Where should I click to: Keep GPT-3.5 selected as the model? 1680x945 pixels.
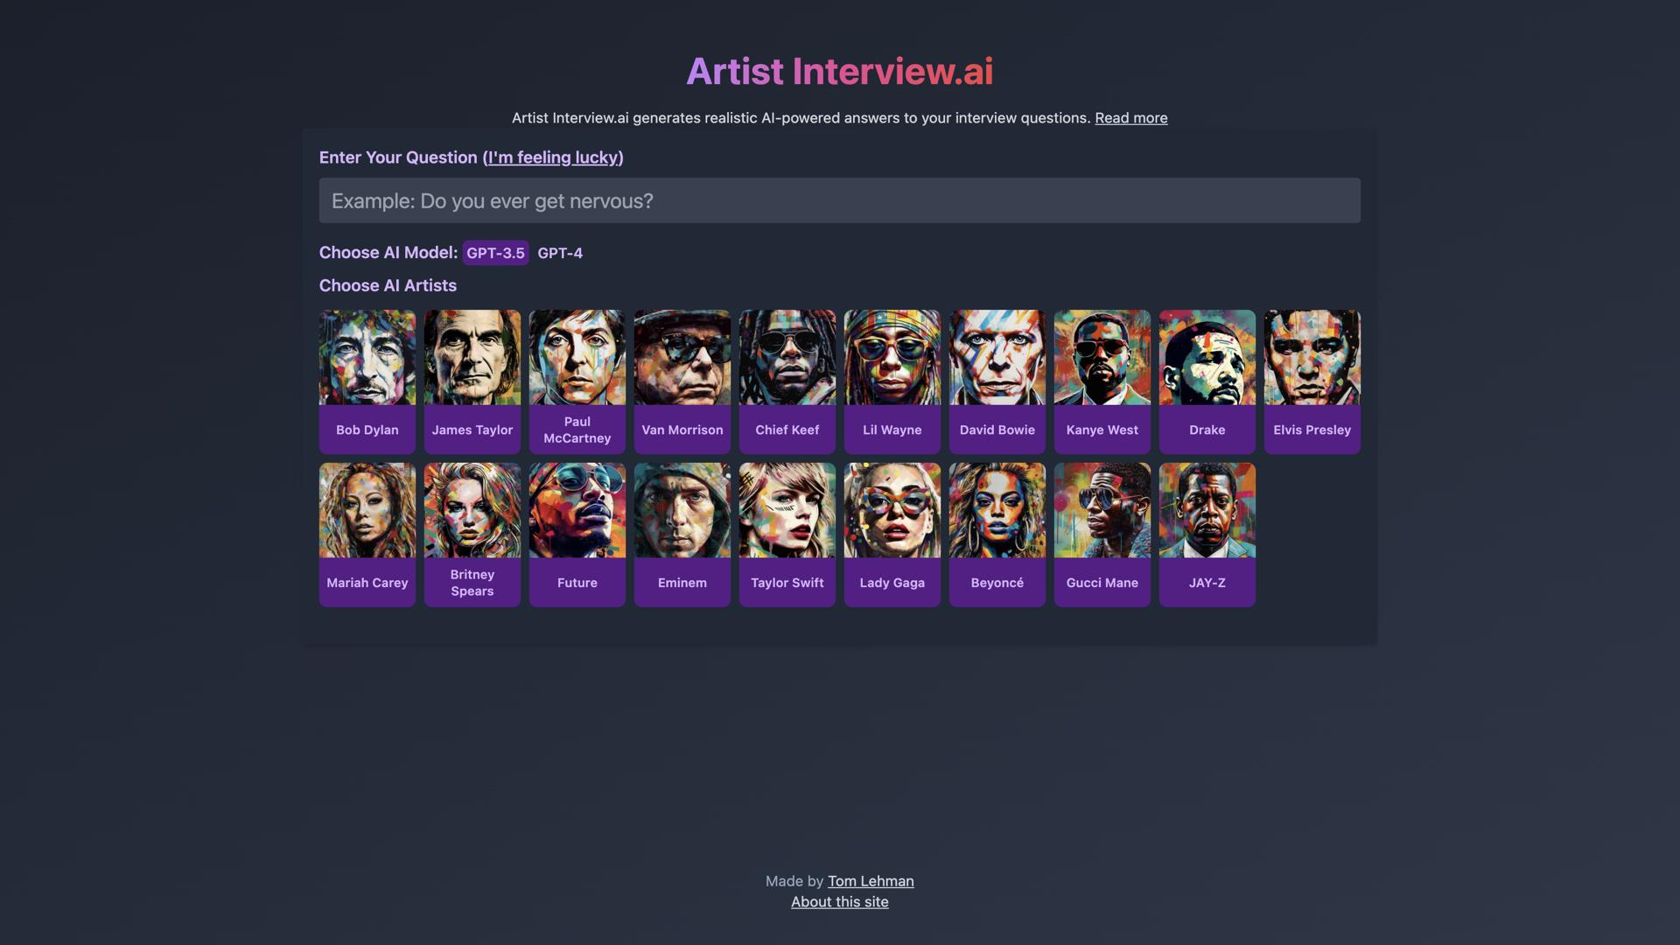tap(495, 253)
